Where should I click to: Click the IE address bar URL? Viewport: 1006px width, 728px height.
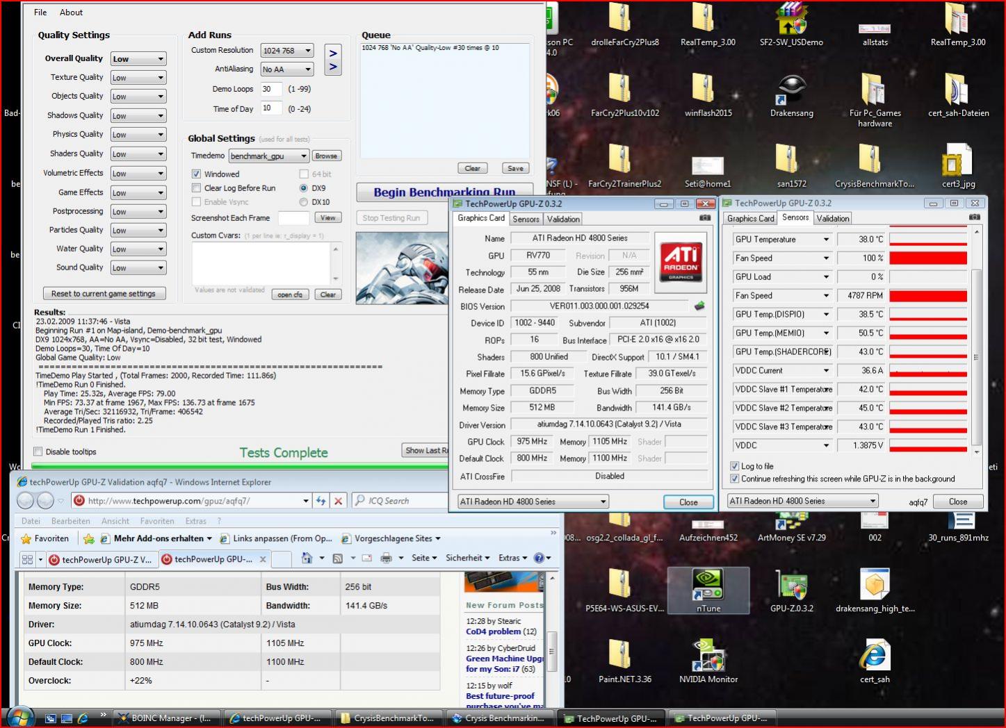click(x=168, y=501)
